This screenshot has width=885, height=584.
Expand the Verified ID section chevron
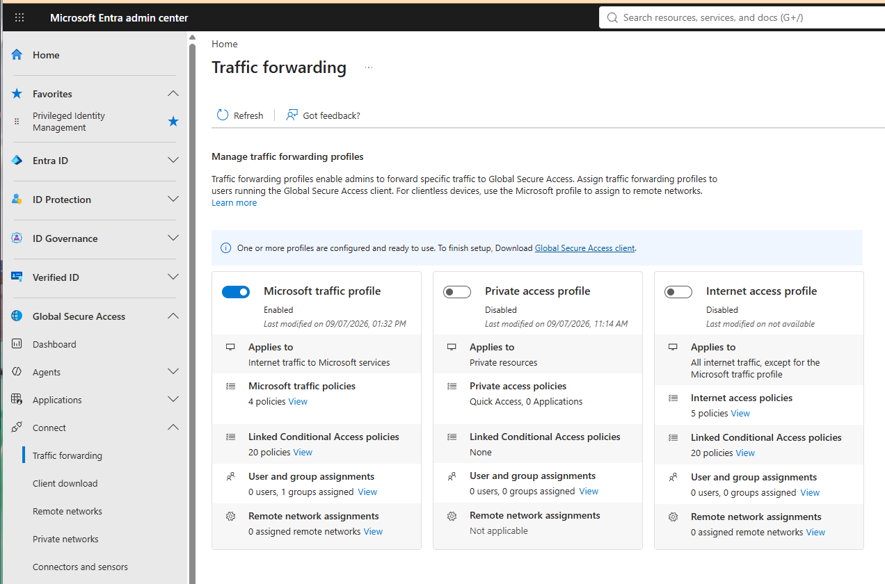(x=173, y=277)
